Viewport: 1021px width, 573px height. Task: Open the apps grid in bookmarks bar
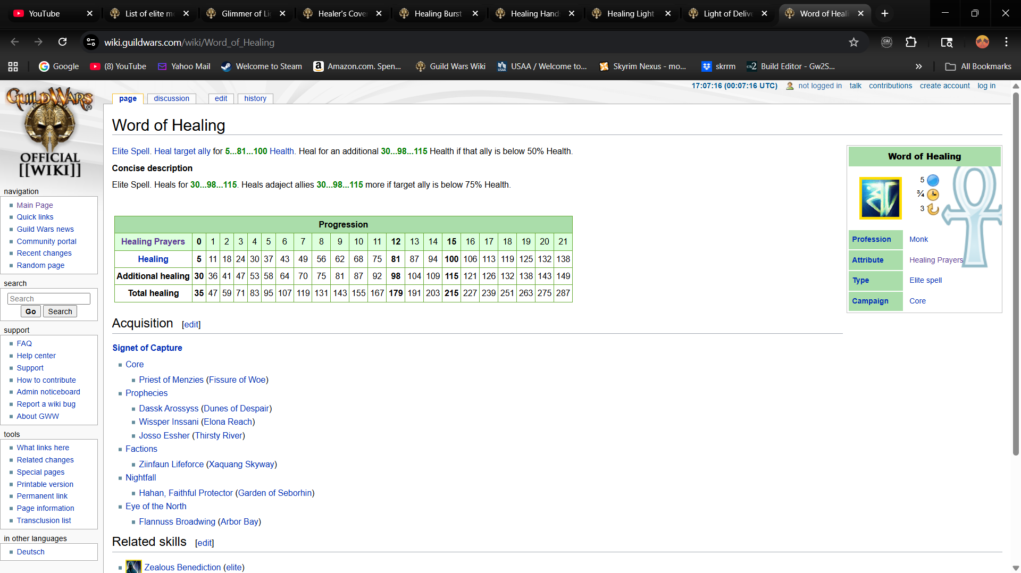pos(13,66)
